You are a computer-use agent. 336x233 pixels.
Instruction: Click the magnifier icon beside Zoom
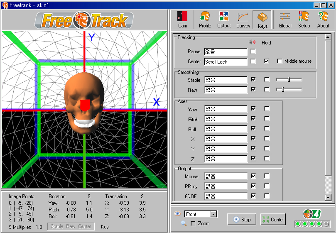[x=184, y=223]
